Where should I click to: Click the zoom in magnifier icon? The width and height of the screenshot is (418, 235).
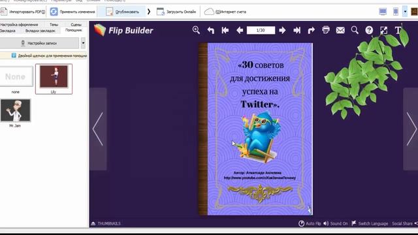196,30
